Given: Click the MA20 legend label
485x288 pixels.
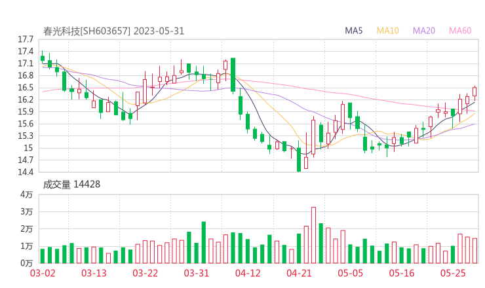Looking at the screenshot, I should pyautogui.click(x=424, y=31).
